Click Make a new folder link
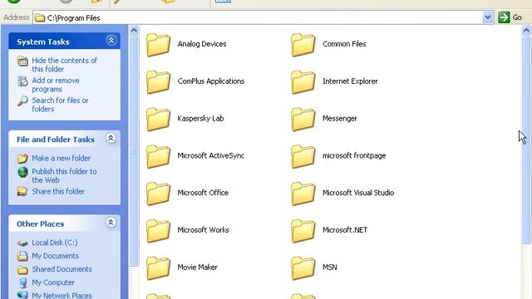 [x=61, y=159]
